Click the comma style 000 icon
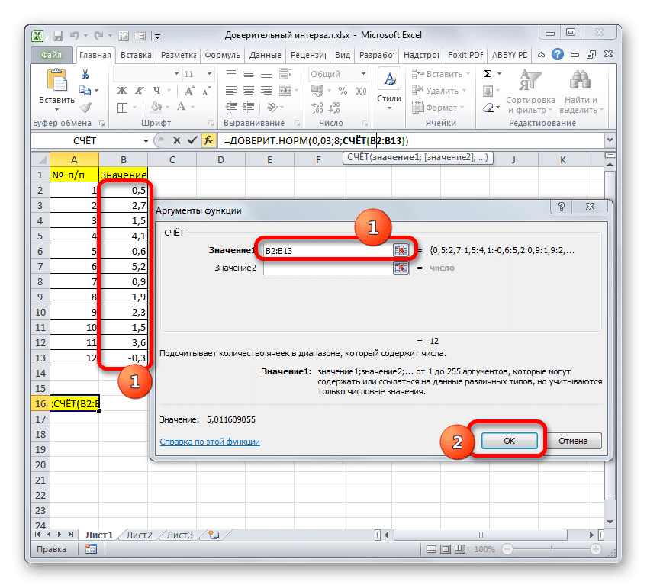The image size is (647, 588). pos(361,91)
